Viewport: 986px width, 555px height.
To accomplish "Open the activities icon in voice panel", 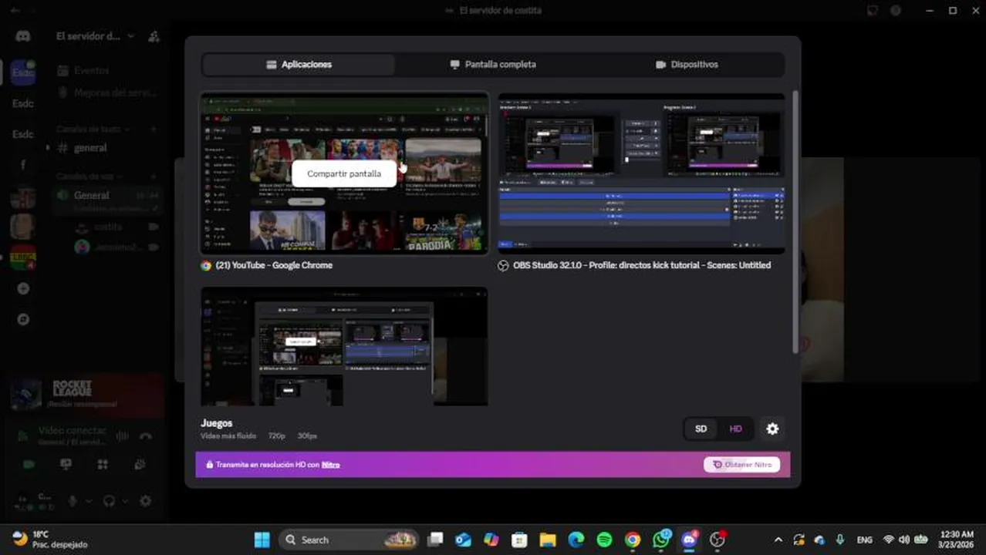I will pos(103,465).
